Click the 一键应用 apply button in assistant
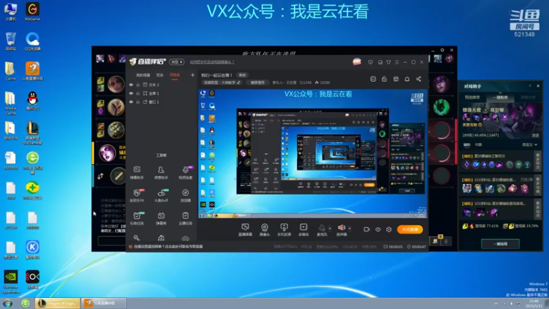Image resolution: width=549 pixels, height=309 pixels. (x=500, y=244)
